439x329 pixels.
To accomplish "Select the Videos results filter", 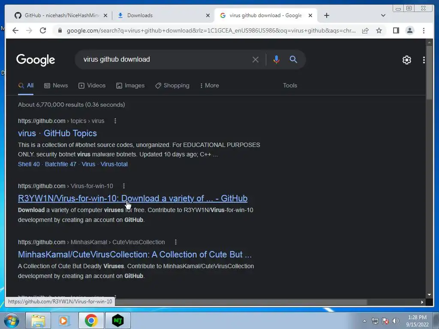I will pyautogui.click(x=92, y=86).
